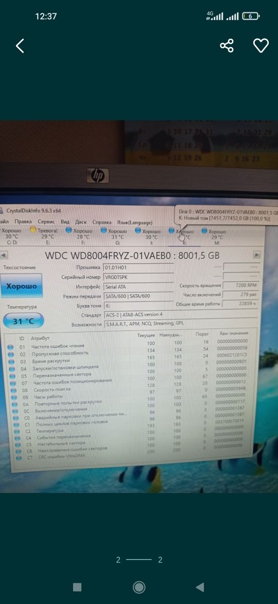Image resolution: width=278 pixels, height=604 pixels.
Task: Go back with the top-left arrow
Action: pos(20,46)
